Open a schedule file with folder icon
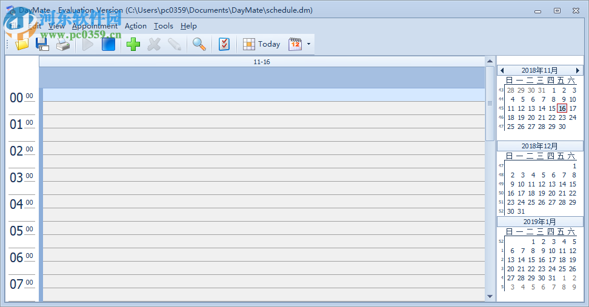 click(x=22, y=44)
